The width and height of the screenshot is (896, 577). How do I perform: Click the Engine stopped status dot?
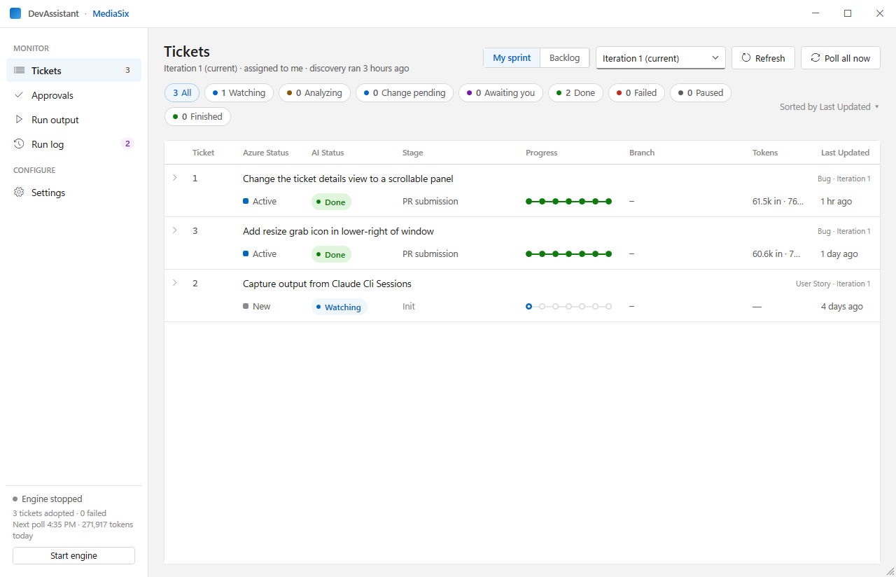click(x=15, y=499)
